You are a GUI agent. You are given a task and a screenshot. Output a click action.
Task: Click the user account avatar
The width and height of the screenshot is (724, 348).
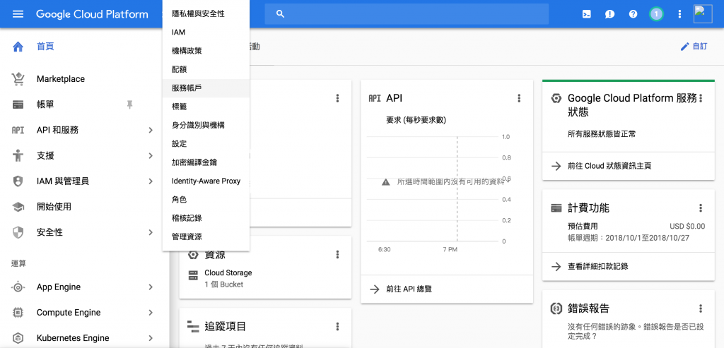click(x=703, y=14)
